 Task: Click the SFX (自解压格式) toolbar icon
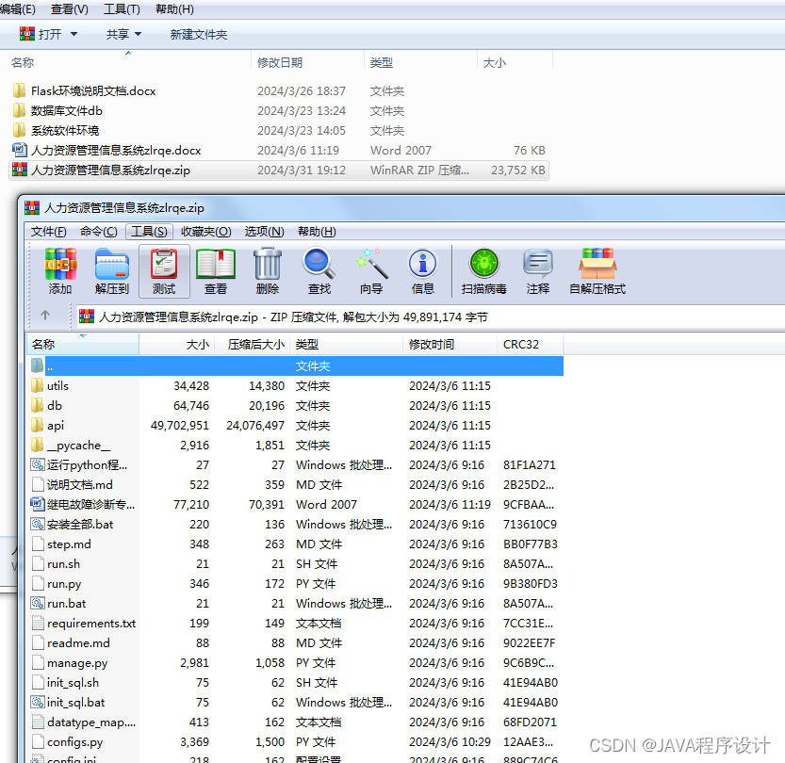tap(597, 264)
